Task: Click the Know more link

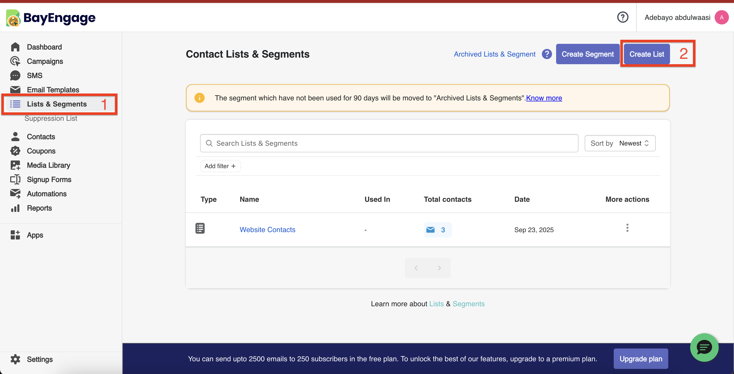Action: [x=544, y=98]
